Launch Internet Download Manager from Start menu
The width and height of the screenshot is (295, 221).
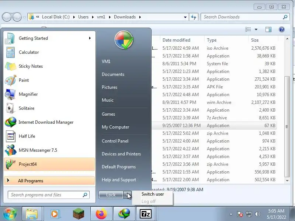click(49, 122)
